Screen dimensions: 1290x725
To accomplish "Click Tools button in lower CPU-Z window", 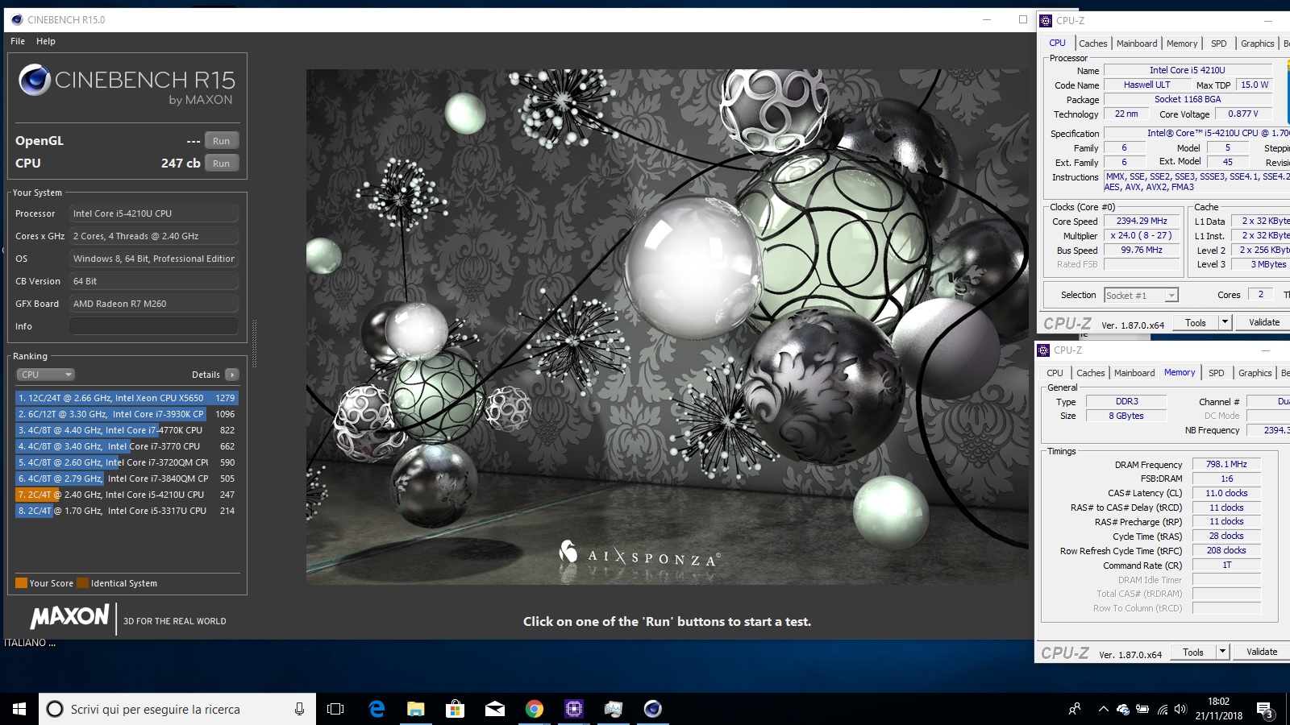I will pyautogui.click(x=1193, y=652).
